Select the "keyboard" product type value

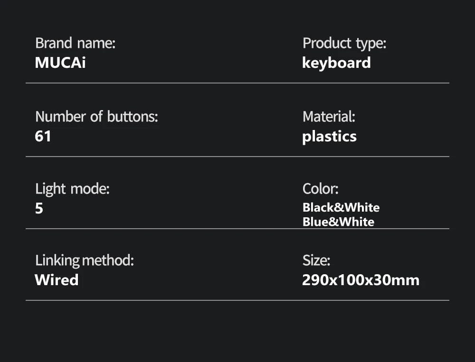(x=336, y=63)
